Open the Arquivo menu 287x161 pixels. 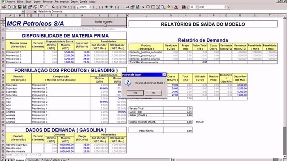tap(11, 1)
